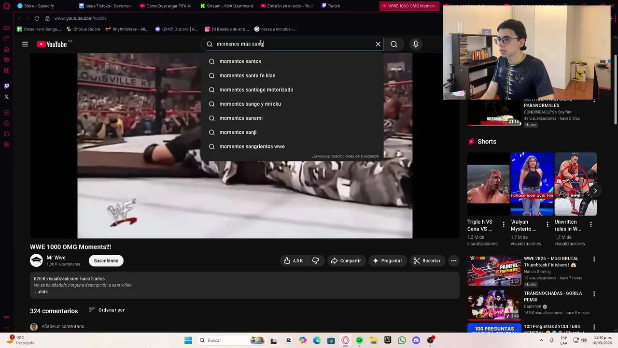Expand description with "...más"
Viewport: 618px width, 348px height.
pyautogui.click(x=41, y=291)
